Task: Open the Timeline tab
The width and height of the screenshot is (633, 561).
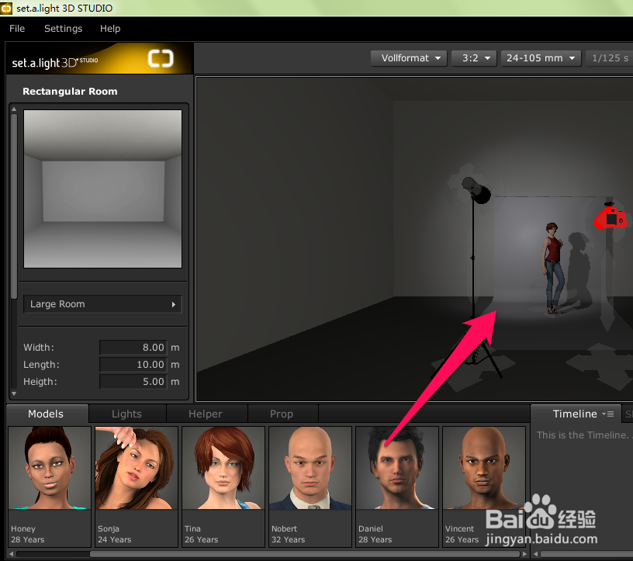Action: pyautogui.click(x=575, y=414)
